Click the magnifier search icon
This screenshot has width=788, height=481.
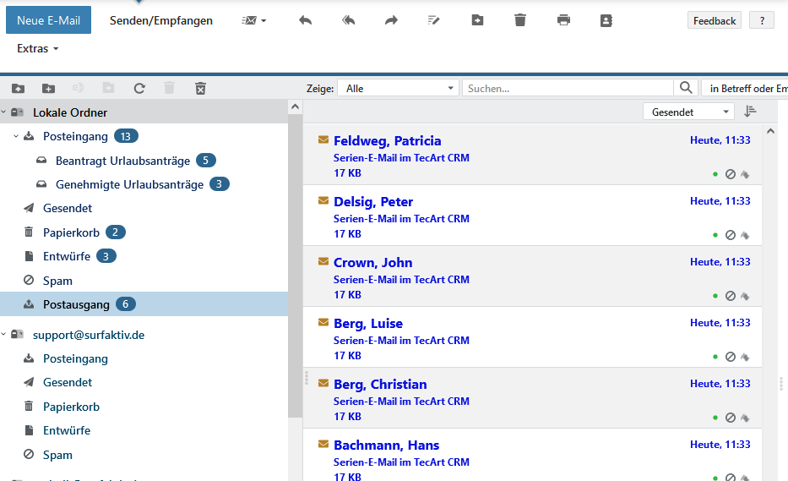click(687, 88)
